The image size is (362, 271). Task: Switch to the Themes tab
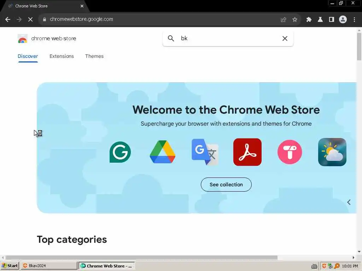point(94,56)
